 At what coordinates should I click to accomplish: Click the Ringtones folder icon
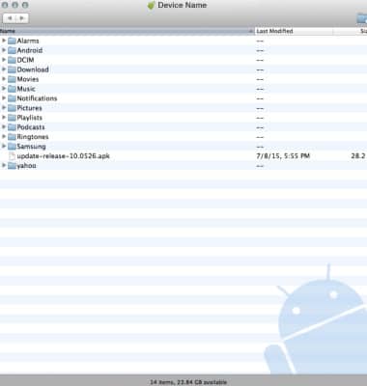(x=12, y=137)
